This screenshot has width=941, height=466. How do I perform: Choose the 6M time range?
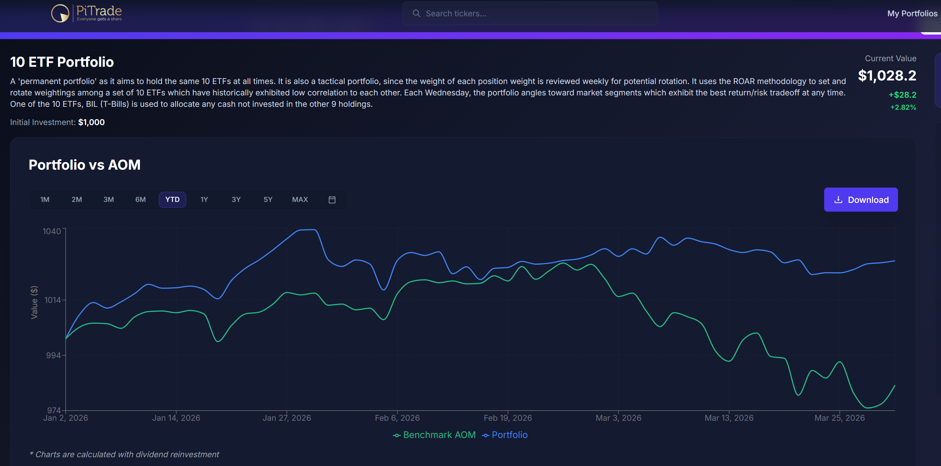pos(140,200)
